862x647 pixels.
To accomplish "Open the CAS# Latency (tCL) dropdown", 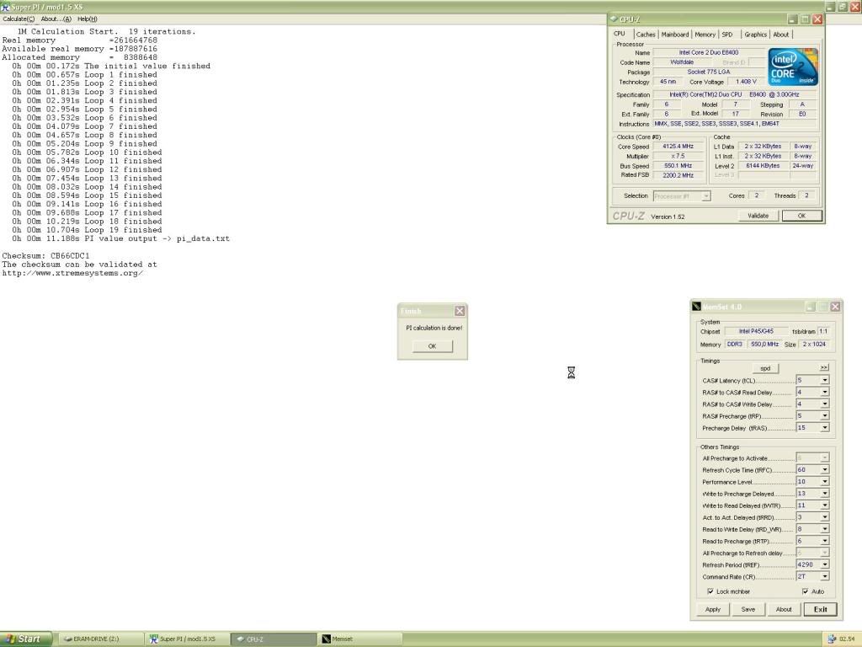I will point(825,380).
